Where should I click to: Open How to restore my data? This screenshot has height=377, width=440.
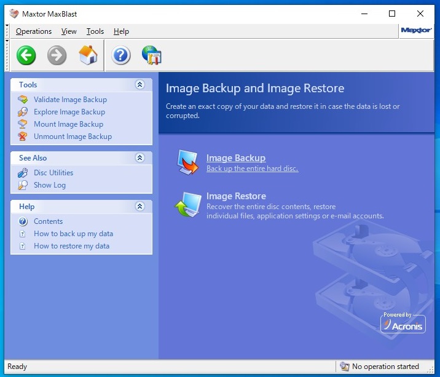[x=71, y=246]
